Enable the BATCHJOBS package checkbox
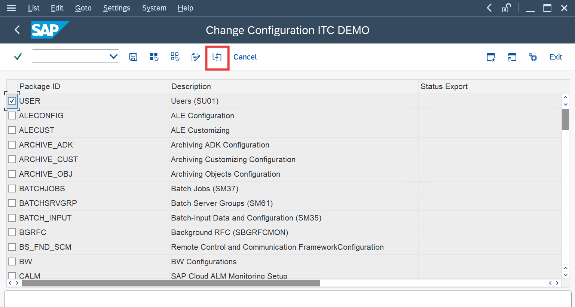 coord(12,189)
